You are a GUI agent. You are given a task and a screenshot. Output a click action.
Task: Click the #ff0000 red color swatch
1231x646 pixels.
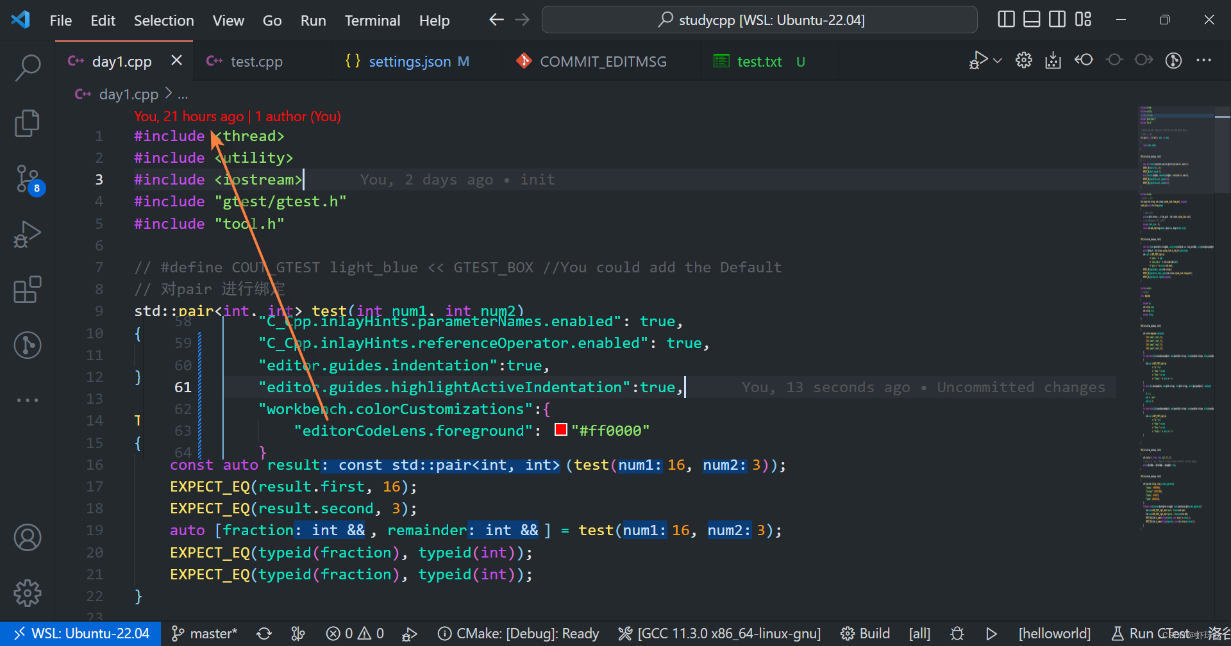(x=561, y=429)
